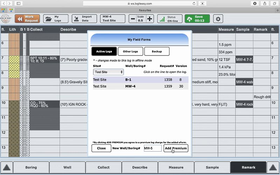
Task: Check the ON-line Status indicator
Action: [170, 19]
